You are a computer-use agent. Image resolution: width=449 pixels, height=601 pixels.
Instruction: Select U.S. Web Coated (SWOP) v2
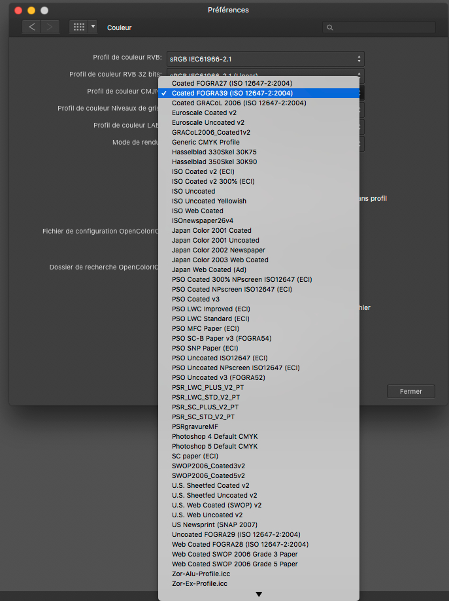point(259,505)
